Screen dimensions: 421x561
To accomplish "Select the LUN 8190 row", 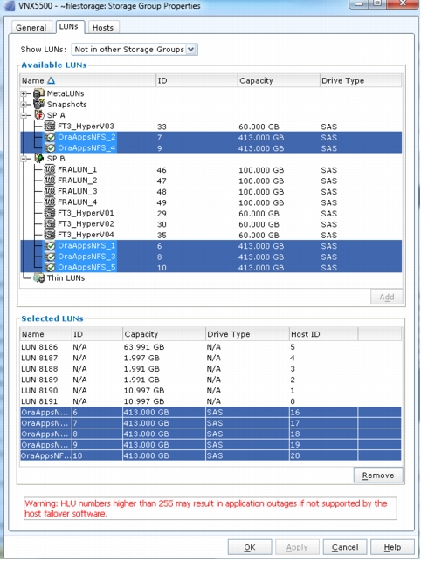I will (210, 390).
